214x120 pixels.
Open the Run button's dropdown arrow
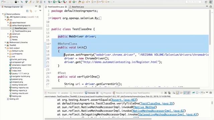coord(57,2)
